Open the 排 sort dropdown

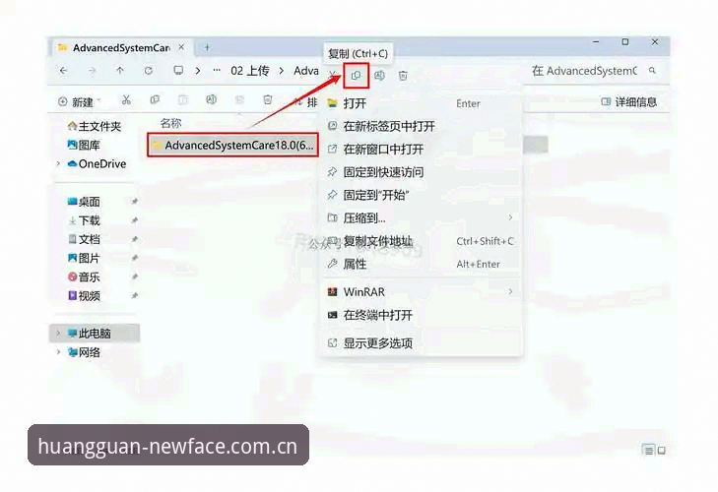tap(306, 102)
